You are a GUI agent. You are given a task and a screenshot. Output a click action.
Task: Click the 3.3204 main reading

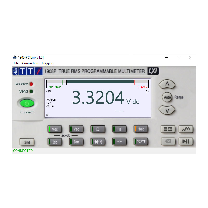pos(98,97)
